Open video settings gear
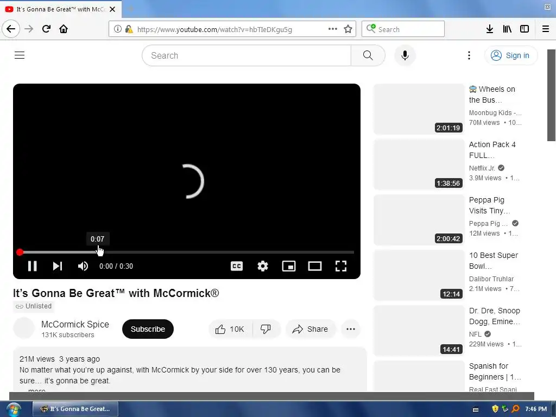Viewport: 556px width, 417px height. pos(262,266)
